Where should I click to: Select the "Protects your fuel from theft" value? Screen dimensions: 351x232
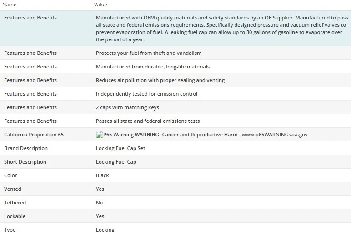pos(148,53)
